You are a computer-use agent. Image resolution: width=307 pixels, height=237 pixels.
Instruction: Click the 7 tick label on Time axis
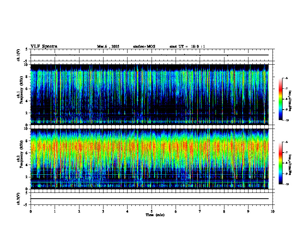200,211
